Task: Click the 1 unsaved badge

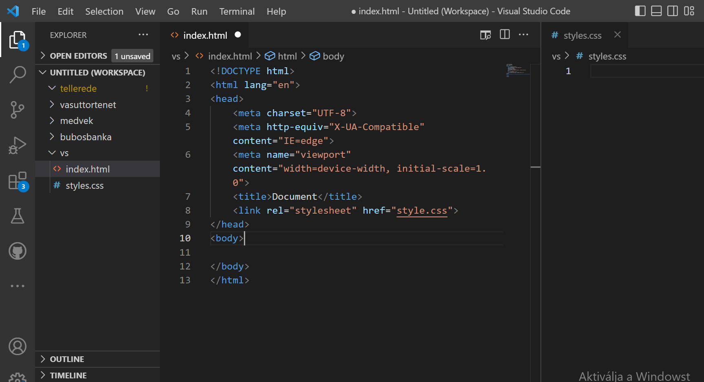Action: pyautogui.click(x=132, y=56)
